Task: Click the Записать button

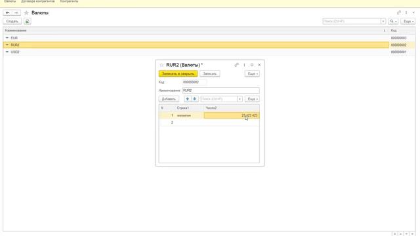Action: (210, 73)
